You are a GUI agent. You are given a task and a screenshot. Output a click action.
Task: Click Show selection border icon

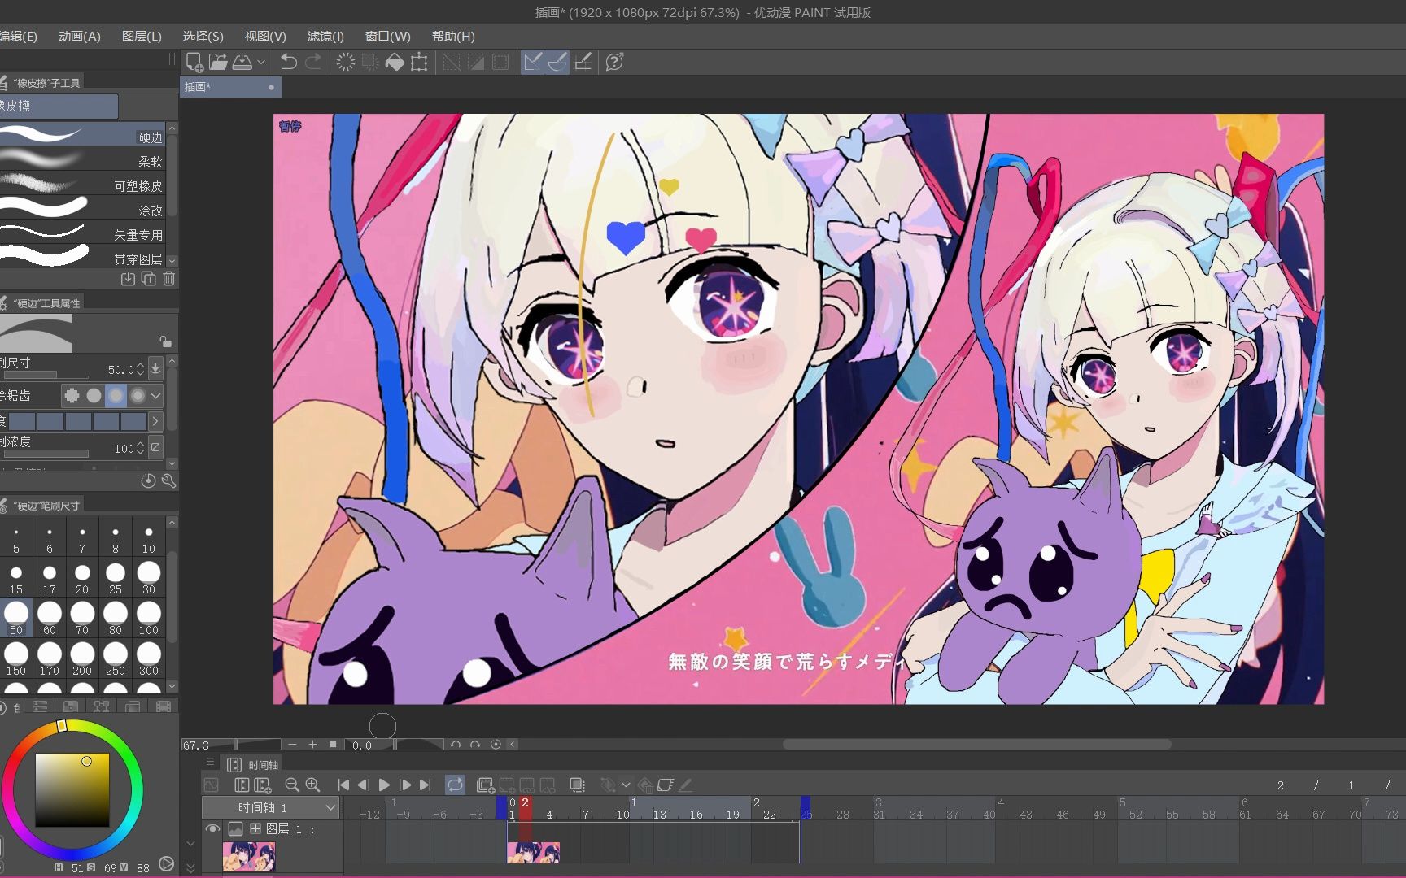pyautogui.click(x=501, y=62)
